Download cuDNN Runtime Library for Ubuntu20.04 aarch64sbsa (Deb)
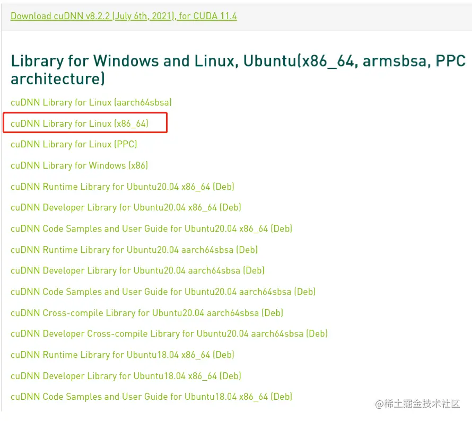 134,250
